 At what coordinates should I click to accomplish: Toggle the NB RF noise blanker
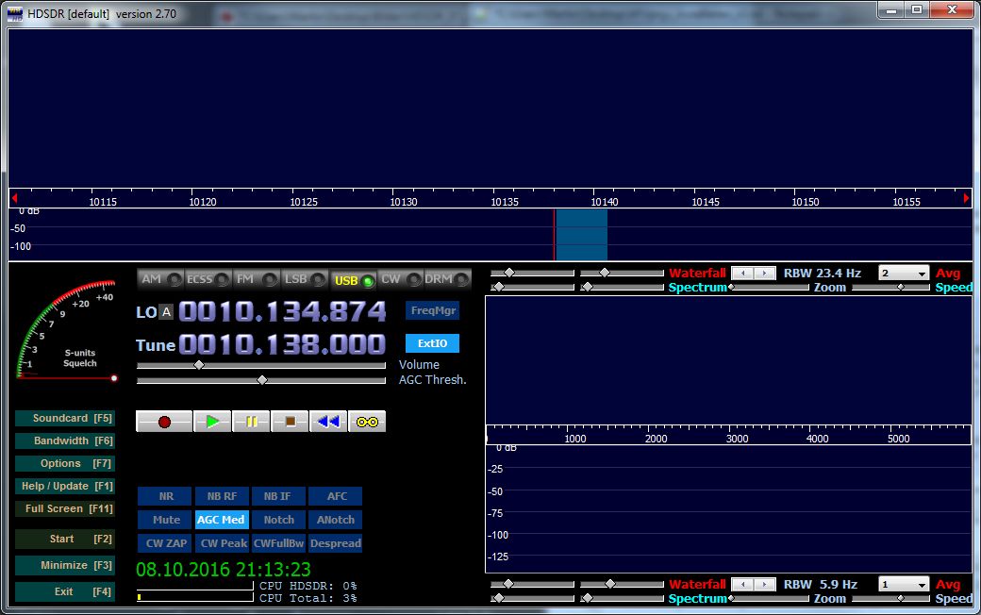coord(222,496)
